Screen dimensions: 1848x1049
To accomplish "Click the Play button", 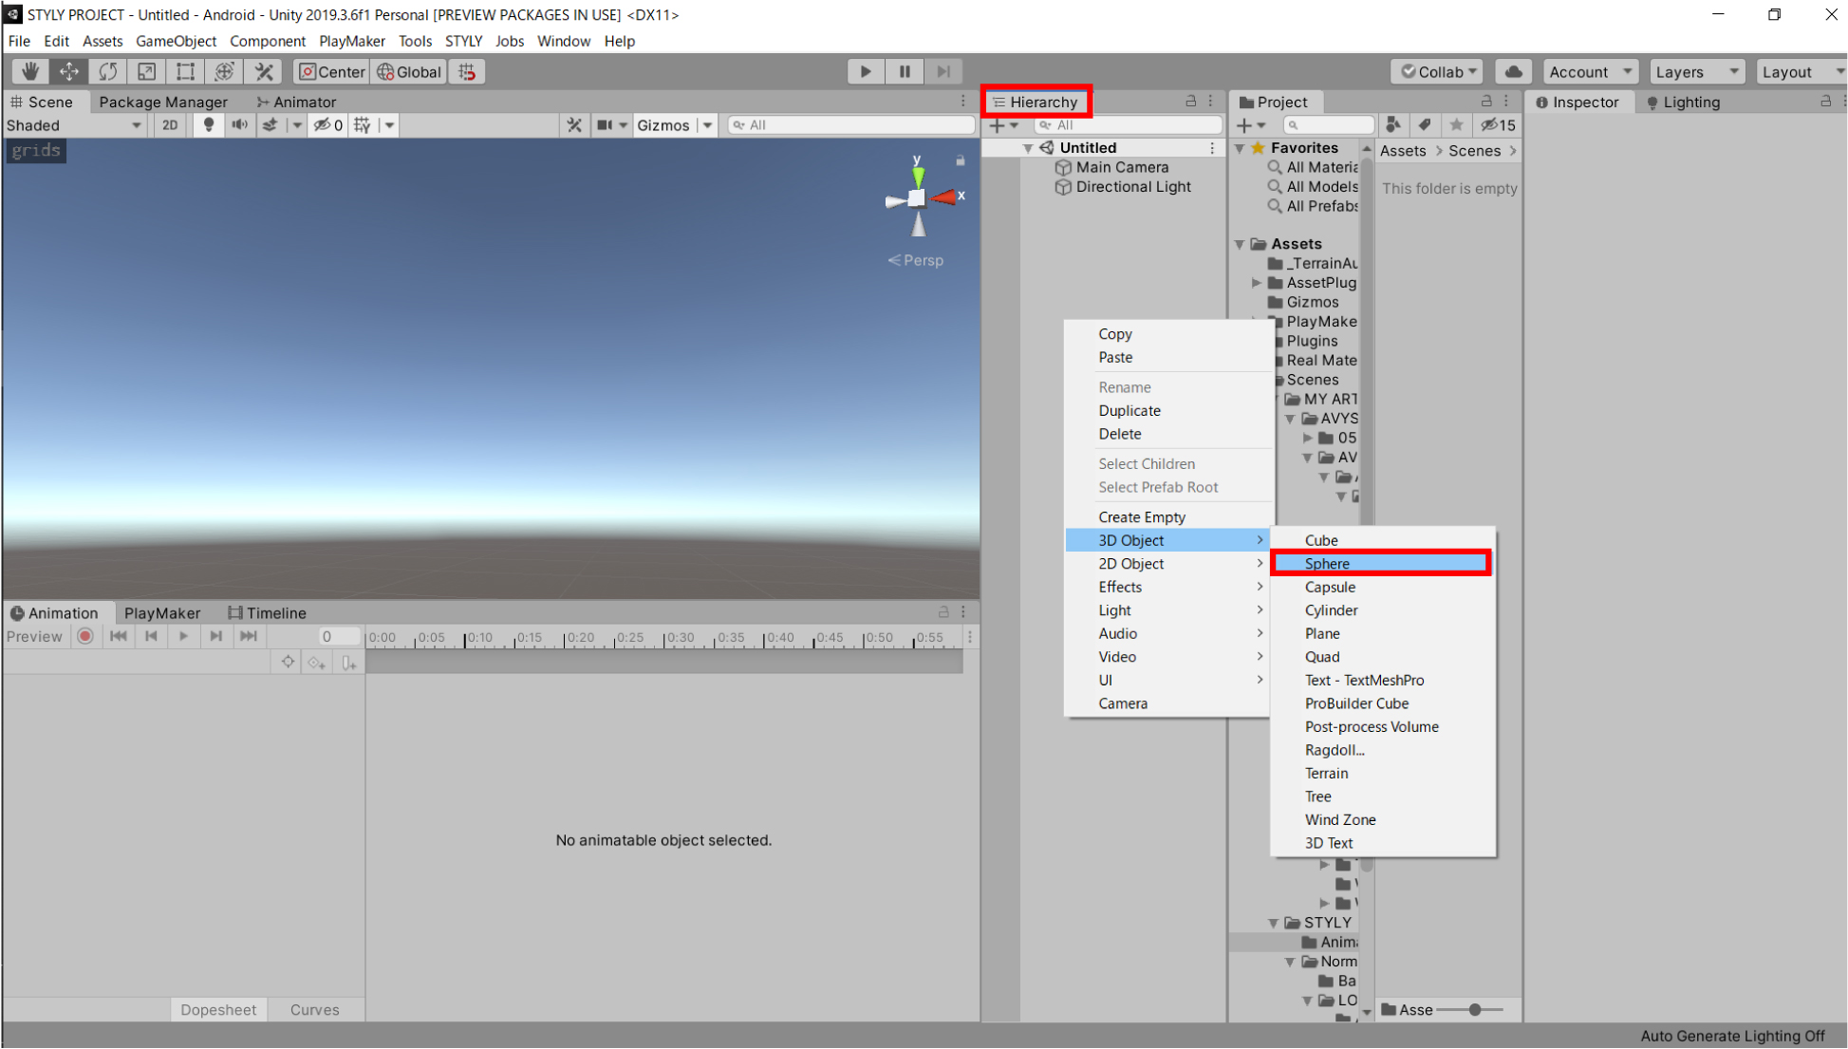I will tap(865, 71).
